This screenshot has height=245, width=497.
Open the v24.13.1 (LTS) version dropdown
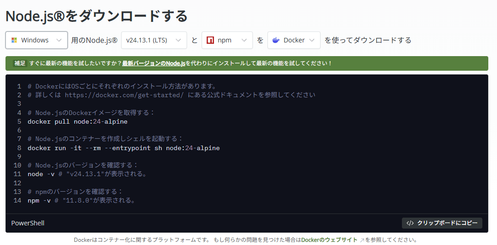(x=154, y=40)
